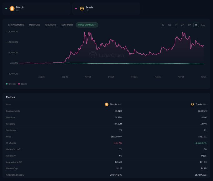Click the Zcash ZEC column header
Viewport: 213px width, 181px height.
(x=199, y=104)
